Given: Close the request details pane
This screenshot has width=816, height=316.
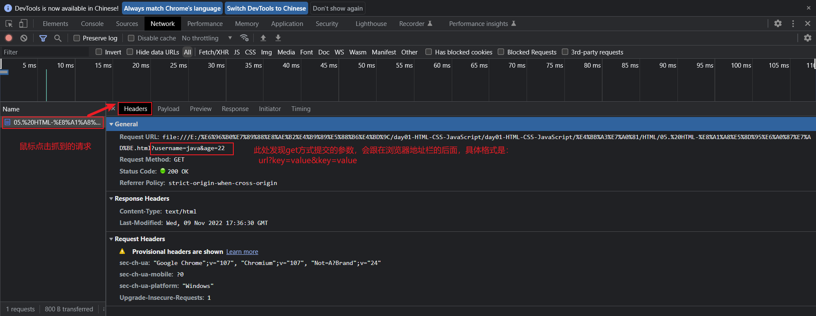Looking at the screenshot, I should click(113, 108).
